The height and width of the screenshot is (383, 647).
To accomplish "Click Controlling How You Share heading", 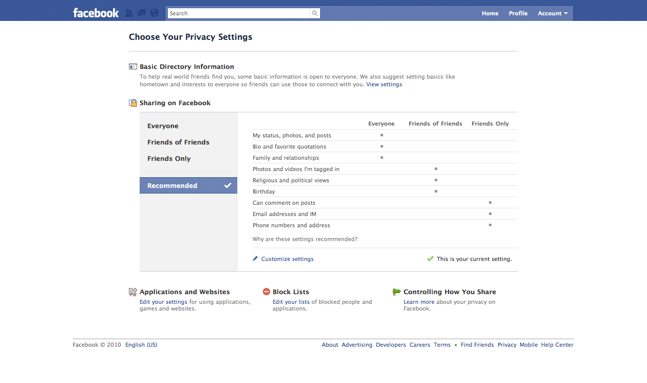I will click(450, 292).
